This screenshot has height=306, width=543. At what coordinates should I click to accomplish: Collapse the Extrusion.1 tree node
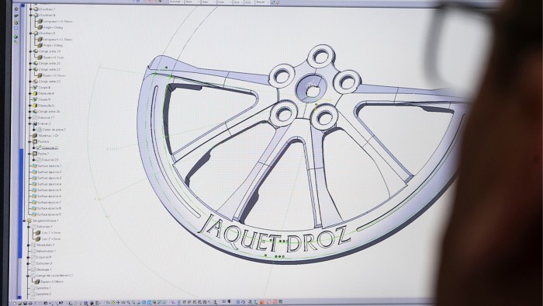(29, 227)
